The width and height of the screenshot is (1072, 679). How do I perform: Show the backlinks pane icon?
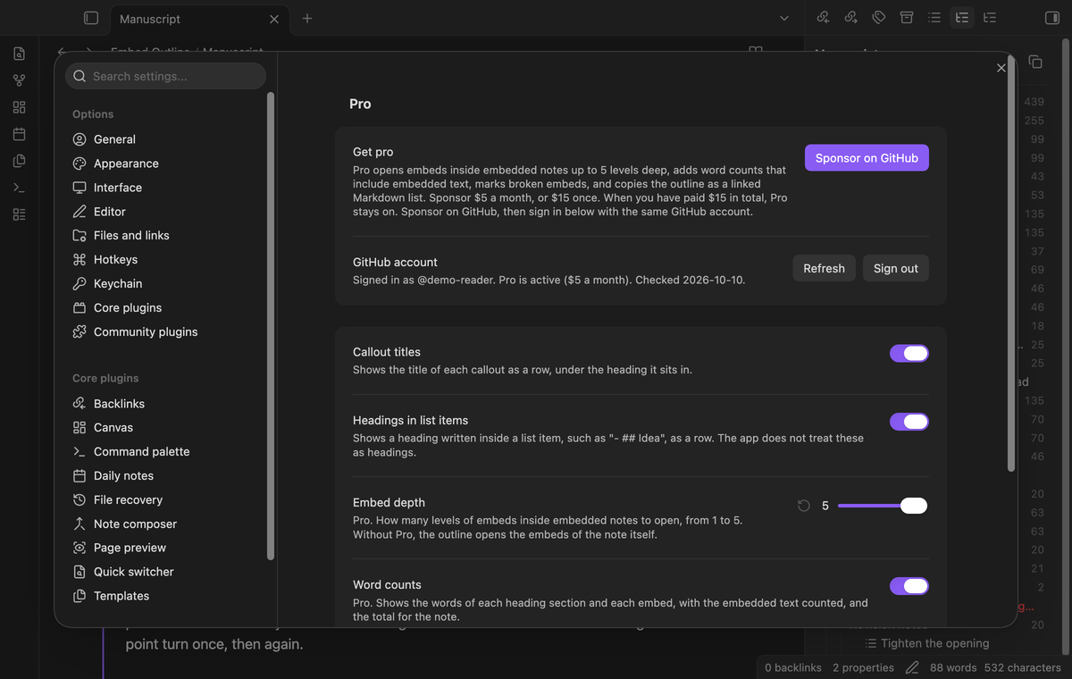[824, 18]
